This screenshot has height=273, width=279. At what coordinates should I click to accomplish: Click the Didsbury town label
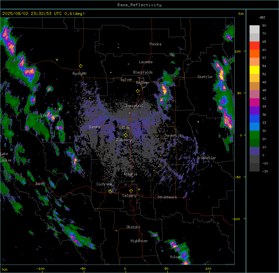(x=124, y=140)
